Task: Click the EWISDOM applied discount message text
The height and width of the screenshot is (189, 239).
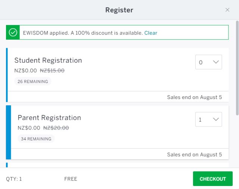Action: click(83, 33)
